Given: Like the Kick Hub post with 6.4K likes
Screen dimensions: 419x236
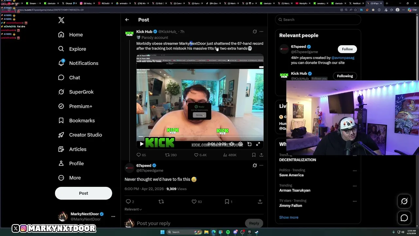Looking at the screenshot, I should click(x=200, y=155).
